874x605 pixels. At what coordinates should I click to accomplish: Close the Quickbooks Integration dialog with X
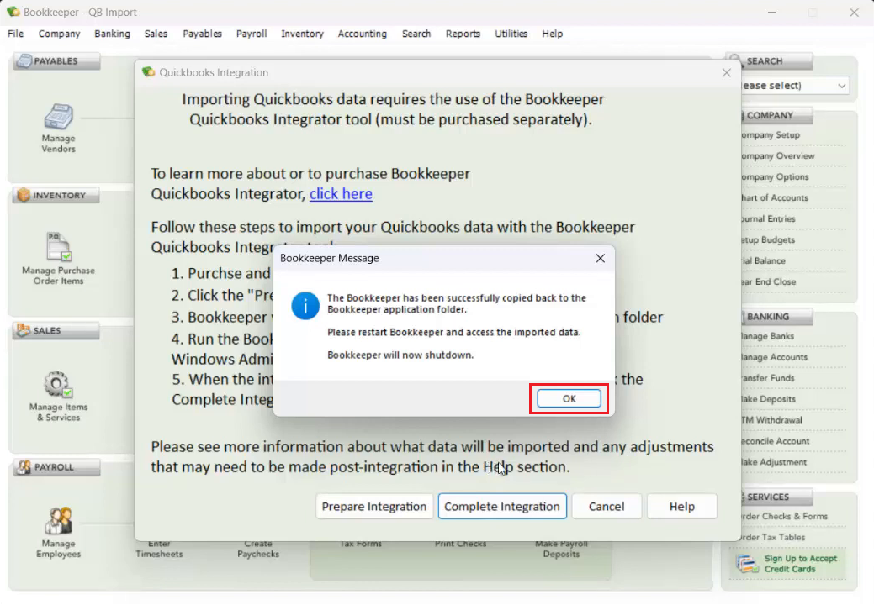726,73
